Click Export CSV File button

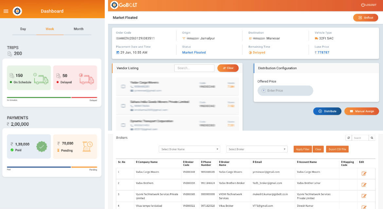click(337, 149)
